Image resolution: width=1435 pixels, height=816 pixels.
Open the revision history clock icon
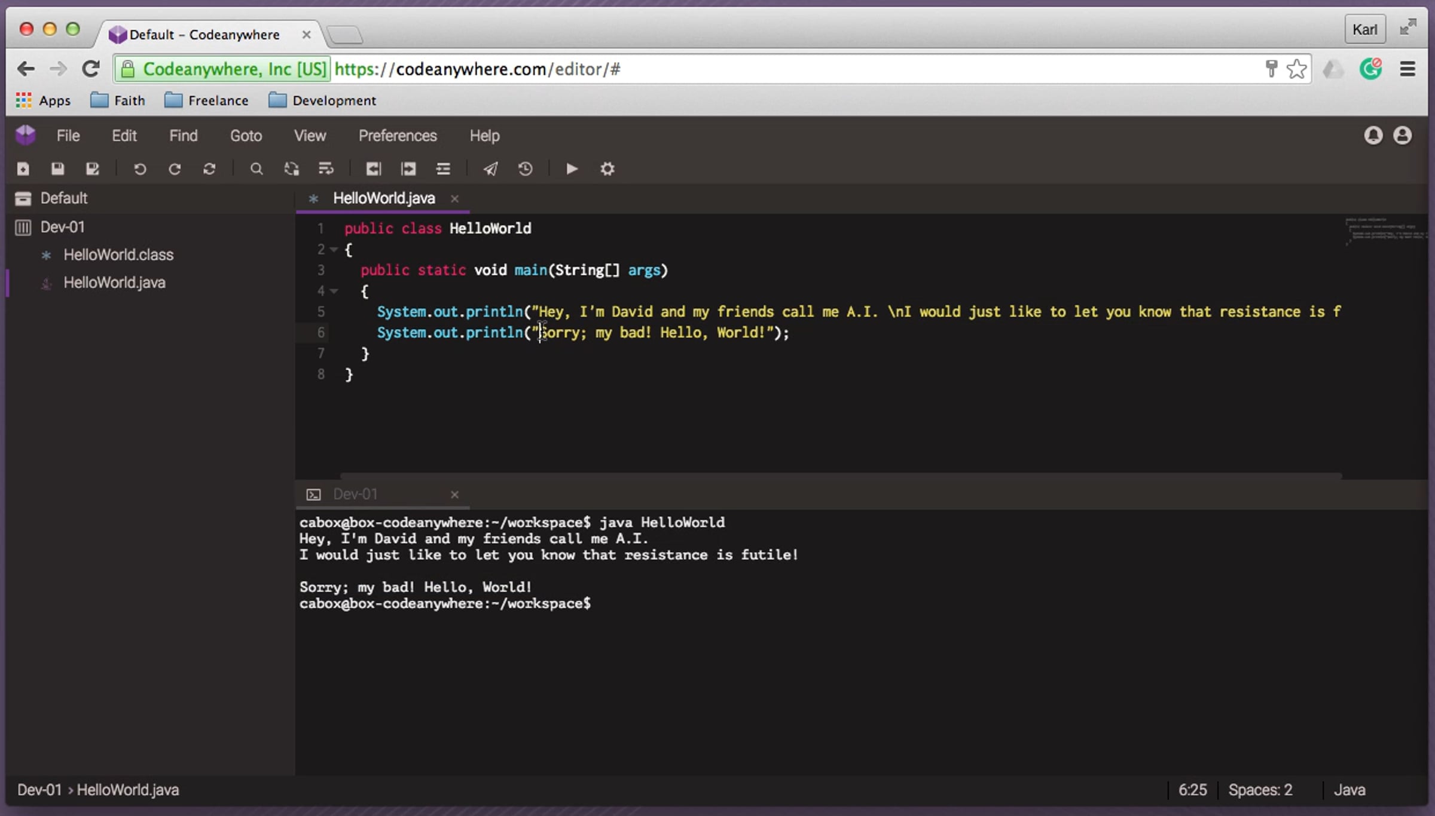[x=525, y=169]
